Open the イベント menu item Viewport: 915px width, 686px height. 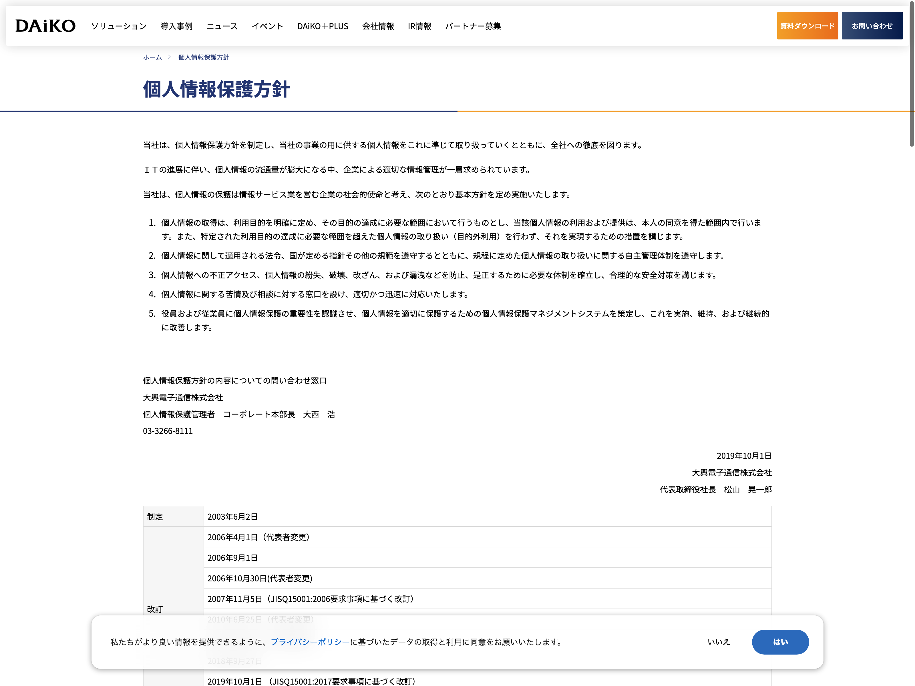pos(267,26)
